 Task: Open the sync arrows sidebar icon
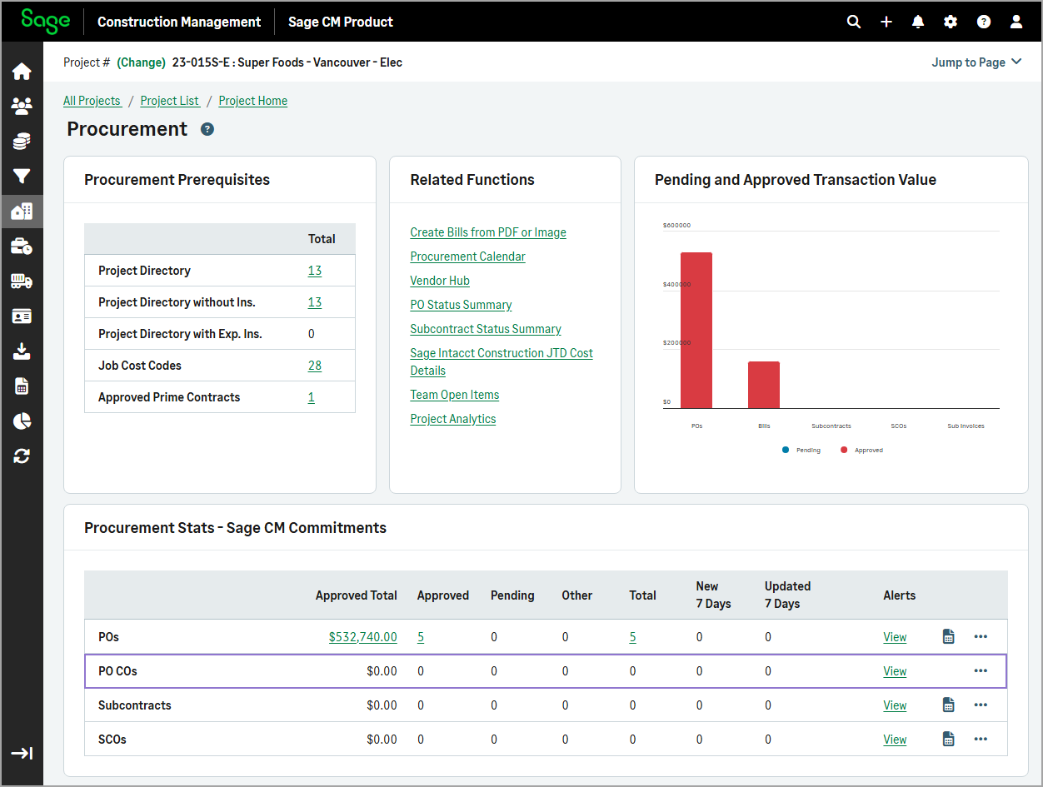[22, 456]
